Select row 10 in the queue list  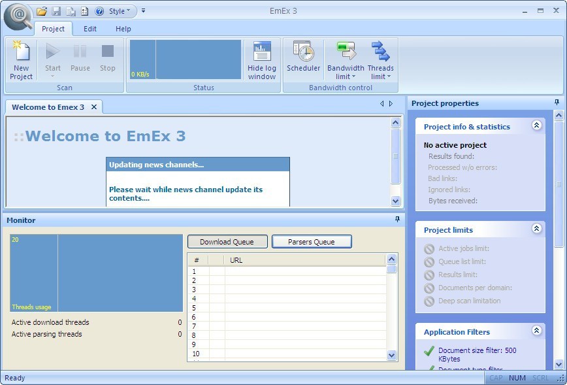(x=287, y=354)
